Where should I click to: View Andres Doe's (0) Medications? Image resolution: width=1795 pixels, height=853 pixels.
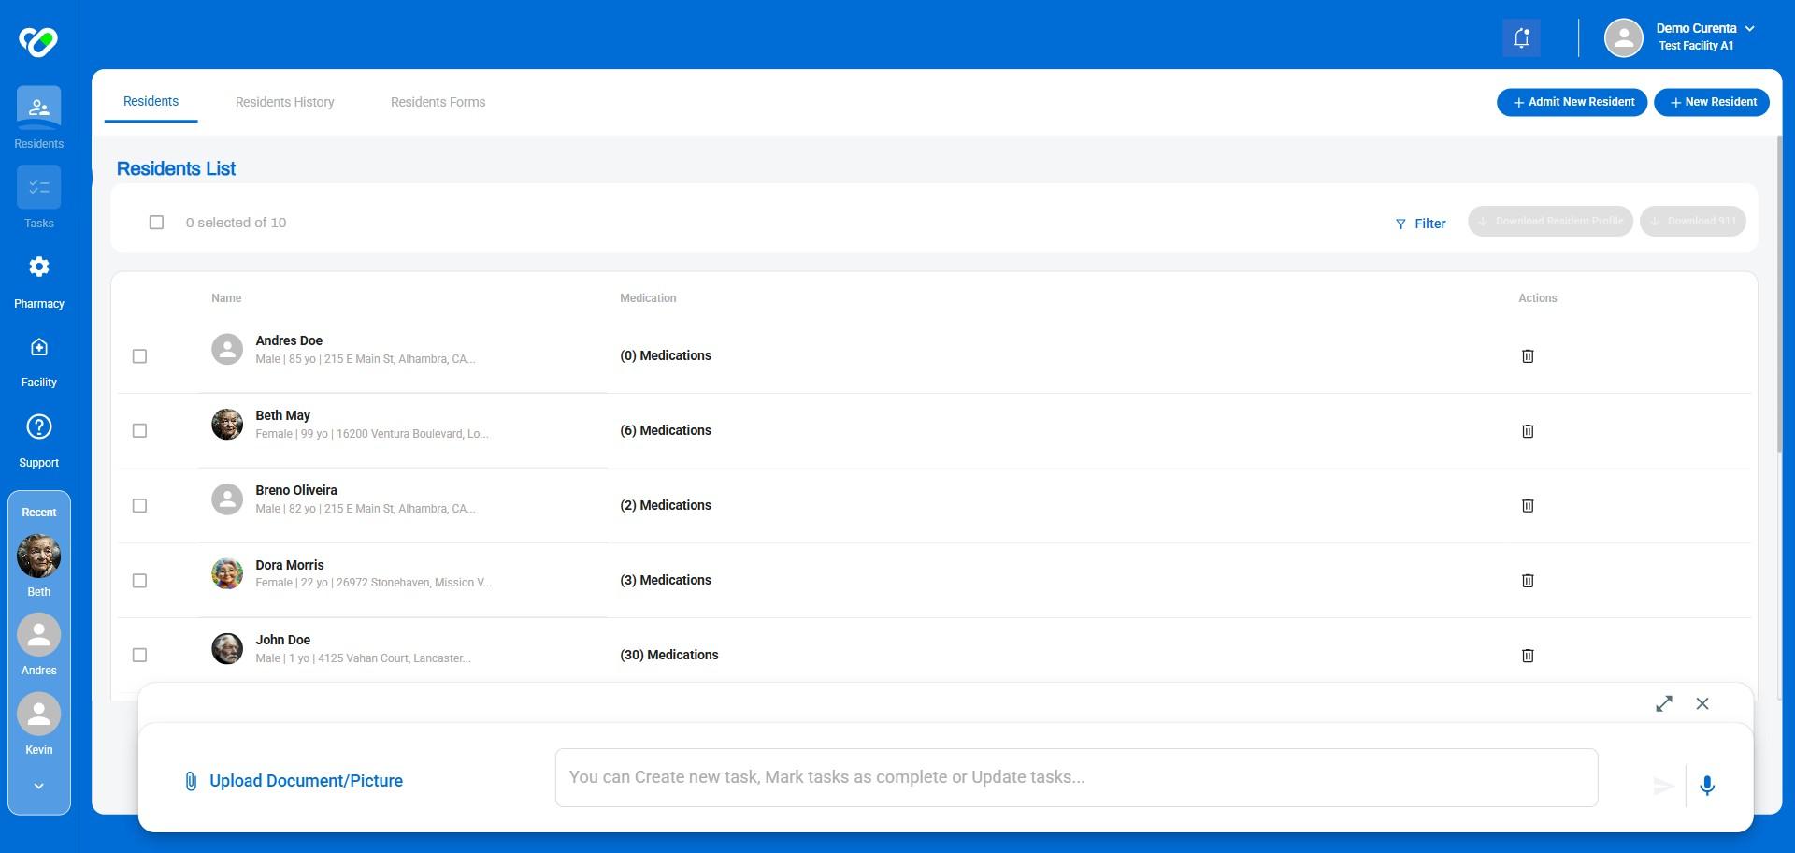[666, 355]
